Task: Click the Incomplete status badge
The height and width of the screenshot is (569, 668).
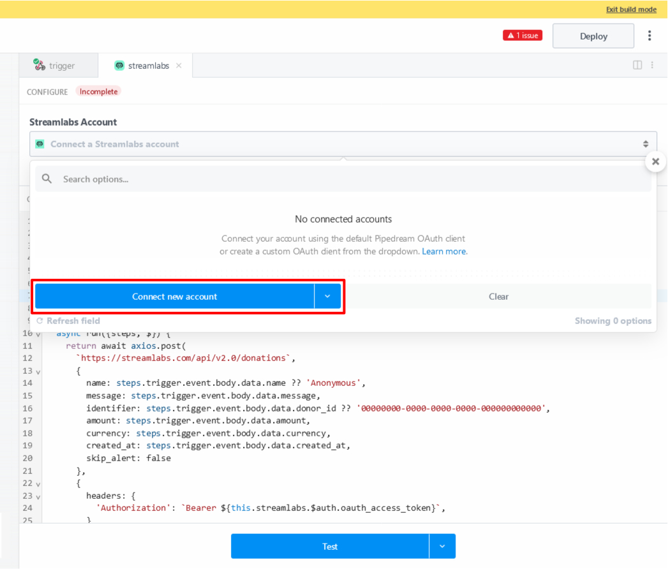Action: pyautogui.click(x=98, y=92)
